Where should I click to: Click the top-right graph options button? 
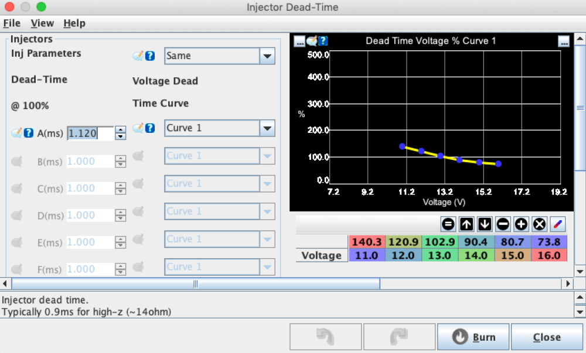(x=564, y=41)
